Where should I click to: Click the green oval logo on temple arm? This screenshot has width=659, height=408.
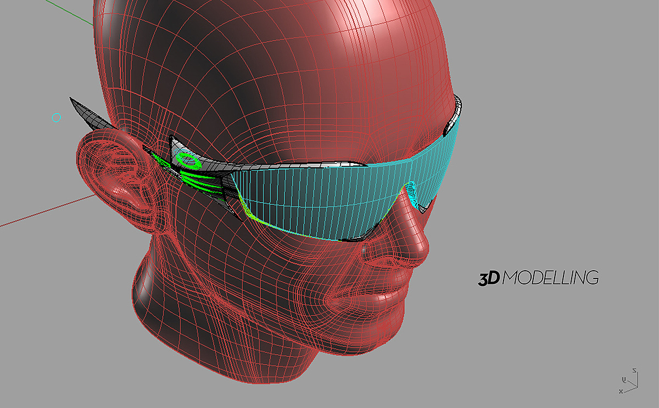point(188,160)
